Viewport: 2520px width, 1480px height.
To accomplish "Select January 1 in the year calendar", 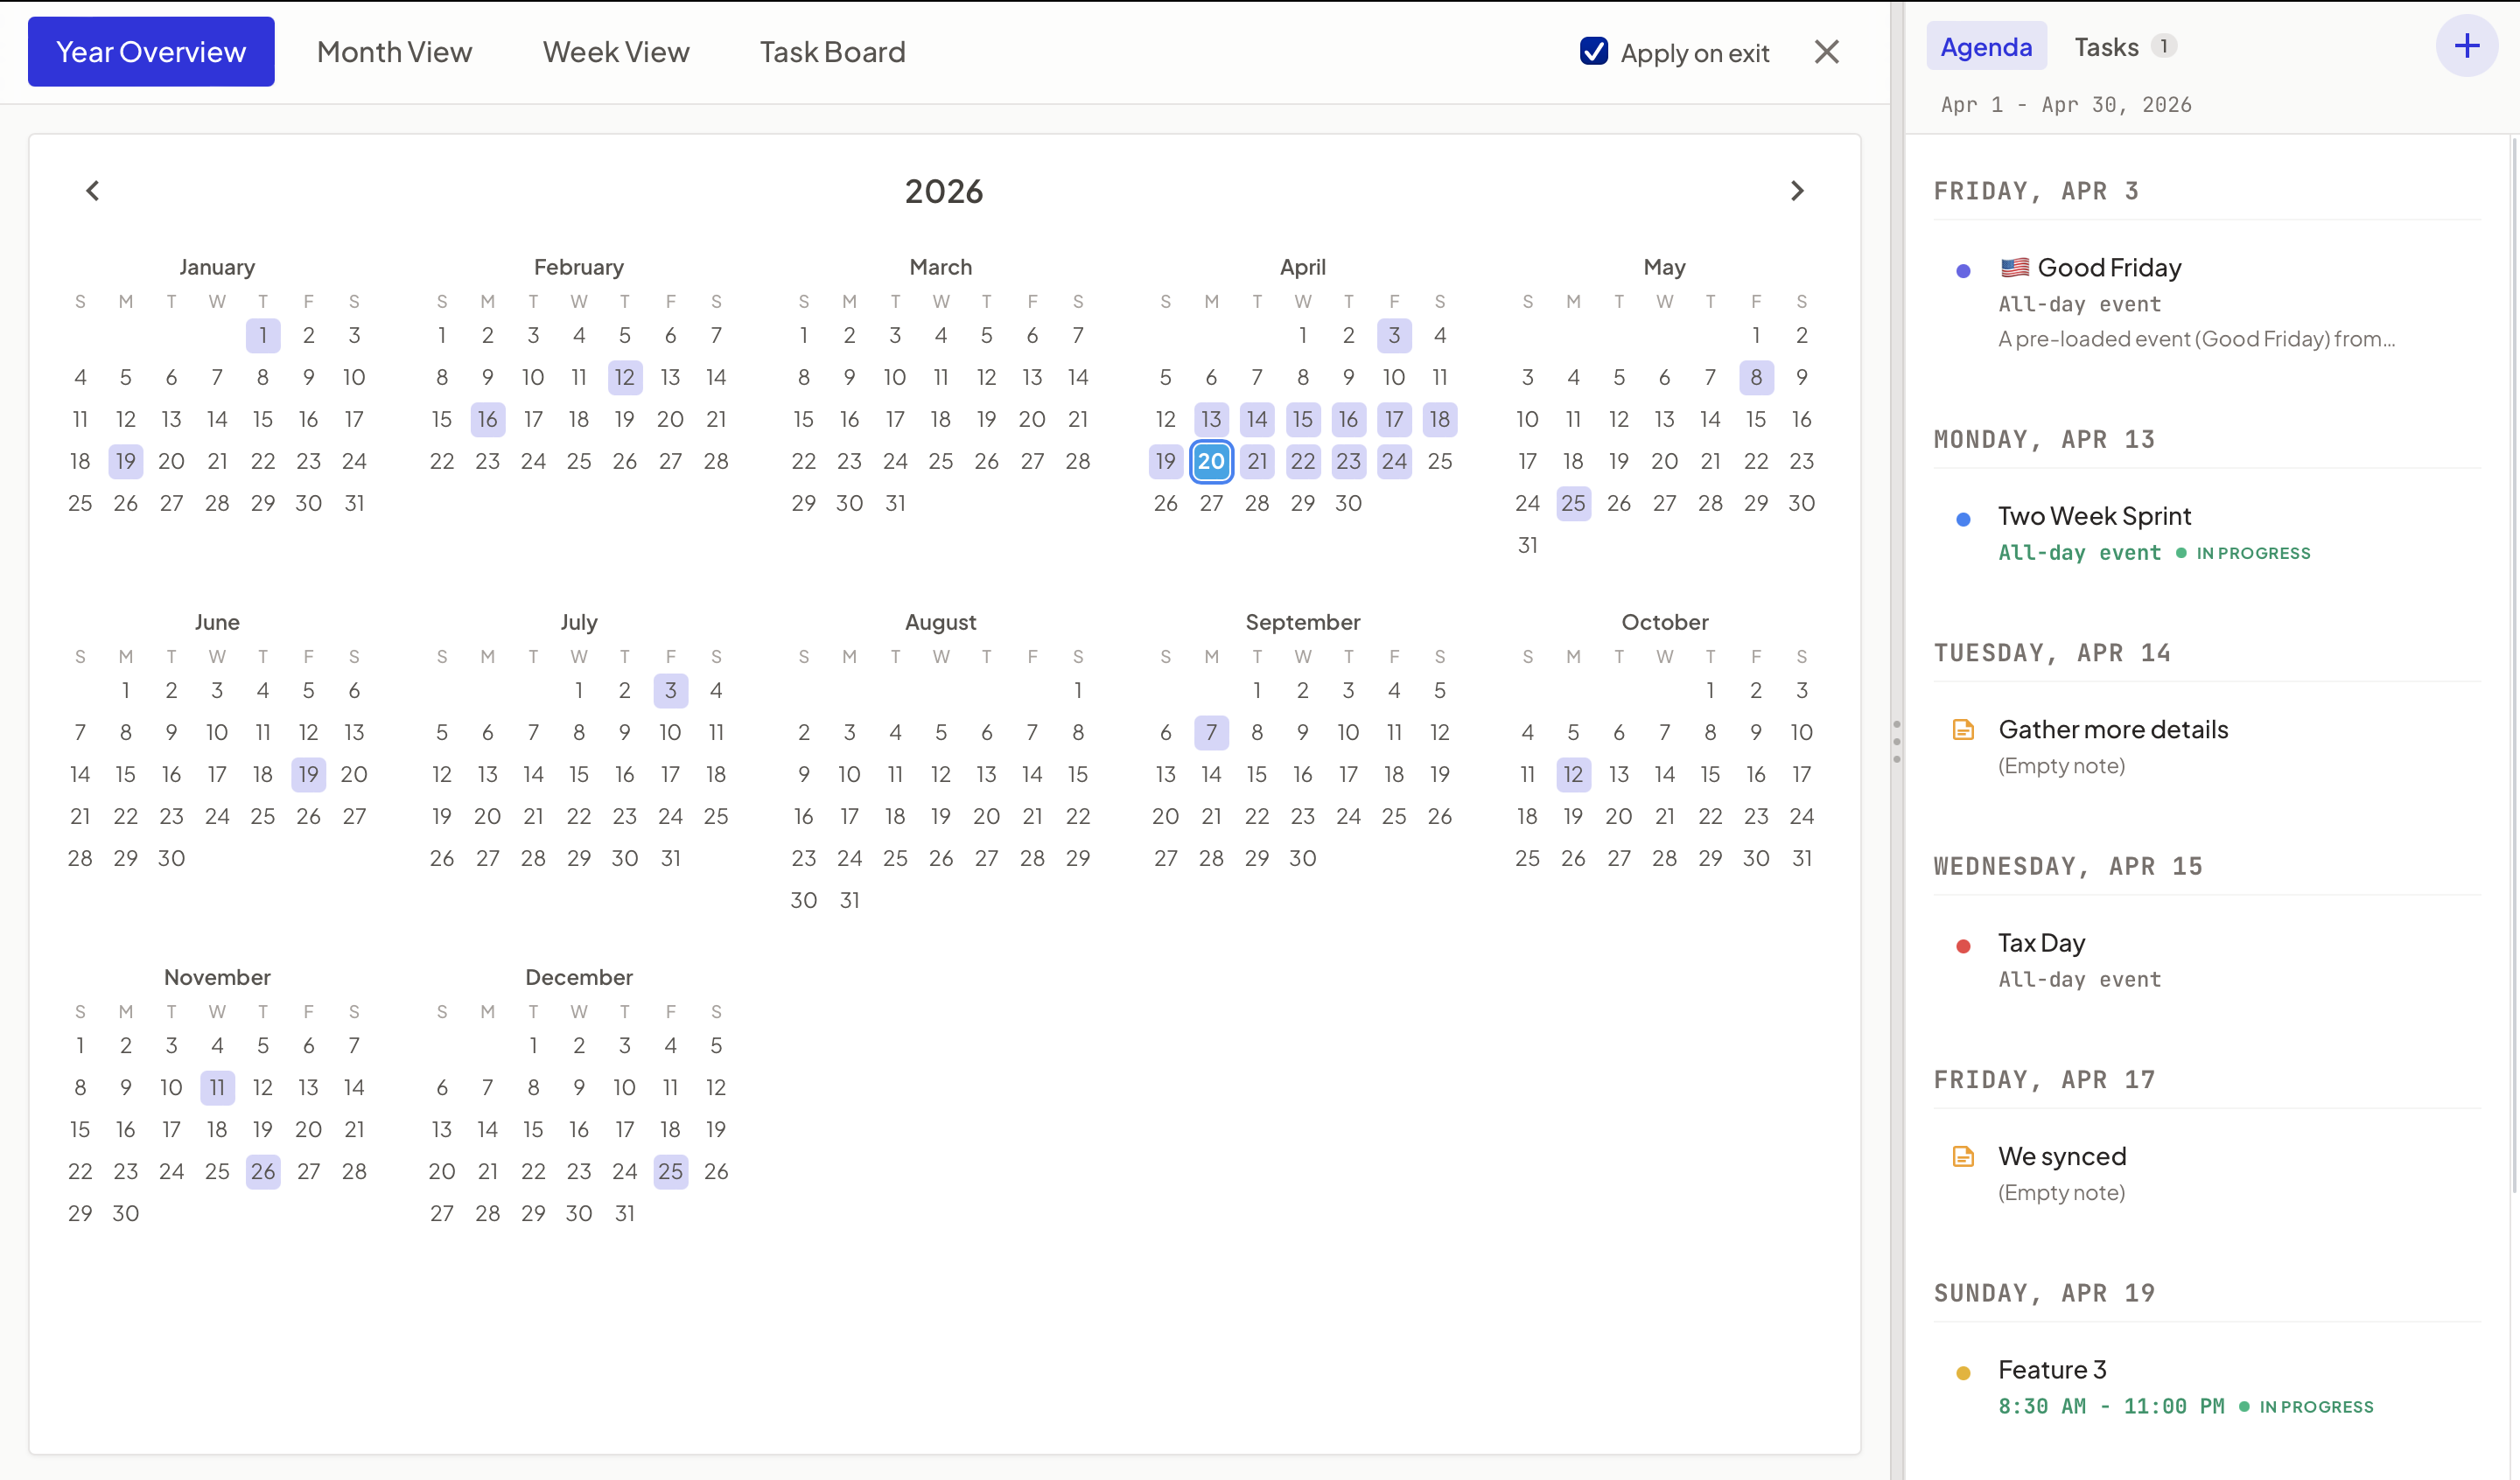I will (263, 335).
